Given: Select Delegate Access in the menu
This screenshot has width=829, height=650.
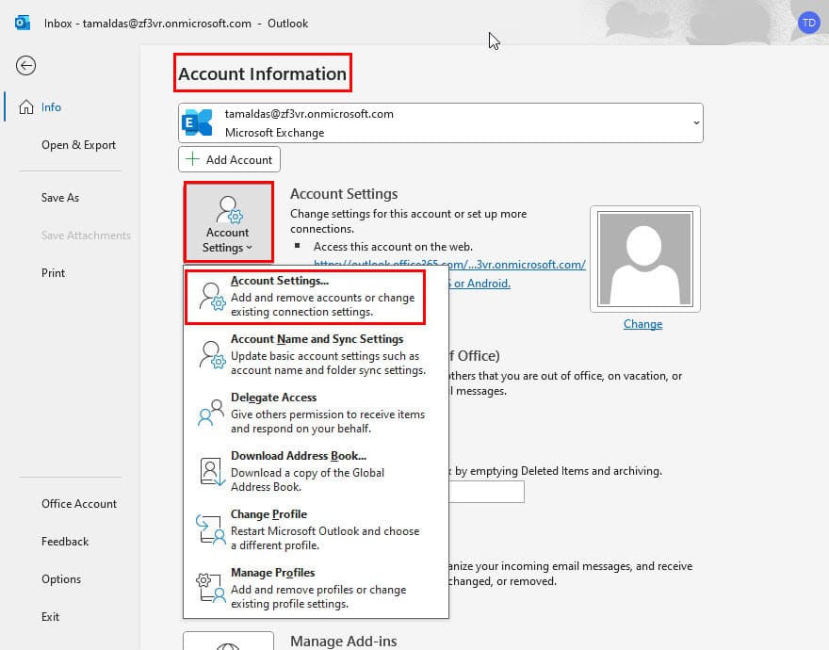Looking at the screenshot, I should [316, 413].
